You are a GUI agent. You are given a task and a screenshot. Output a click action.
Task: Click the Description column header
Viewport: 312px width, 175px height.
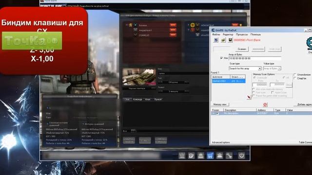tap(240, 110)
